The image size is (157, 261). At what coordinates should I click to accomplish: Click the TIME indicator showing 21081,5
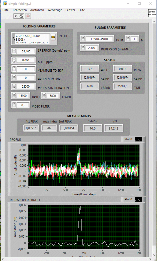123,86
